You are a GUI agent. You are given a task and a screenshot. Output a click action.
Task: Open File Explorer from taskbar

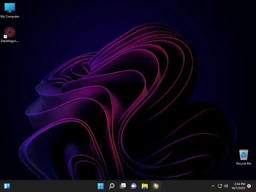click(x=145, y=186)
